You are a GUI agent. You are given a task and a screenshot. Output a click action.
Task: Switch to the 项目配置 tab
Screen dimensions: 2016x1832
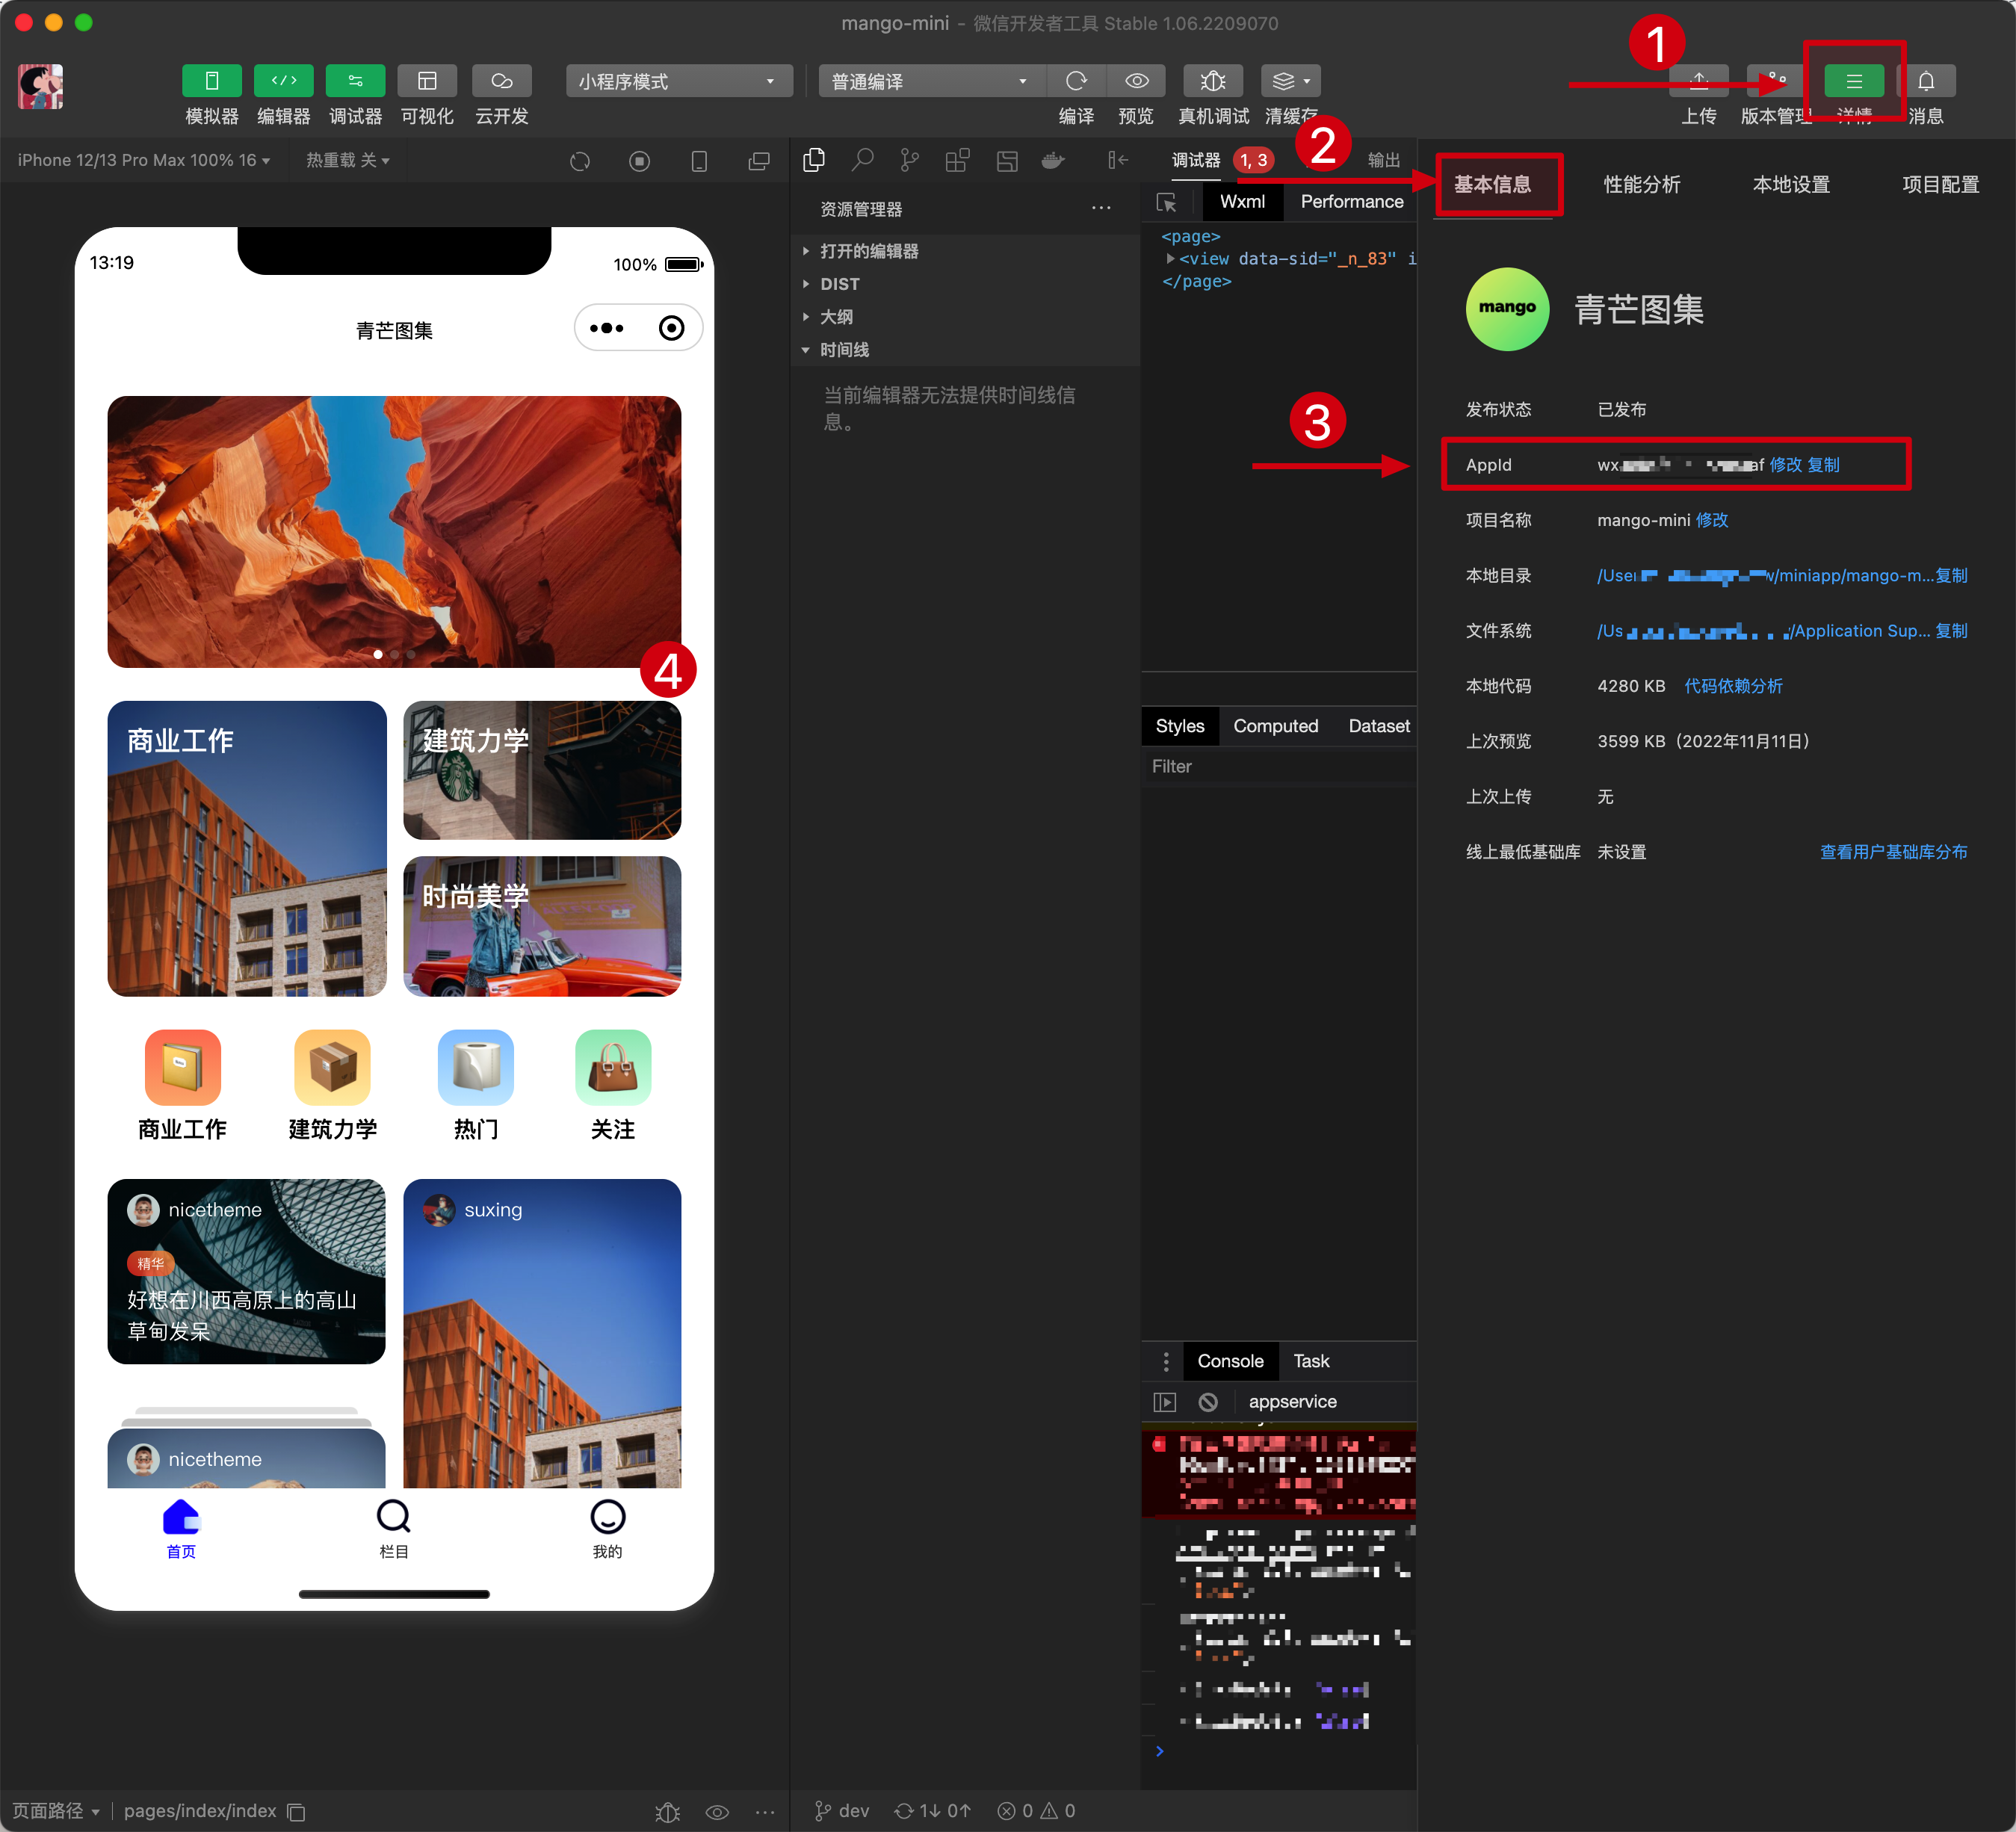click(x=1940, y=184)
